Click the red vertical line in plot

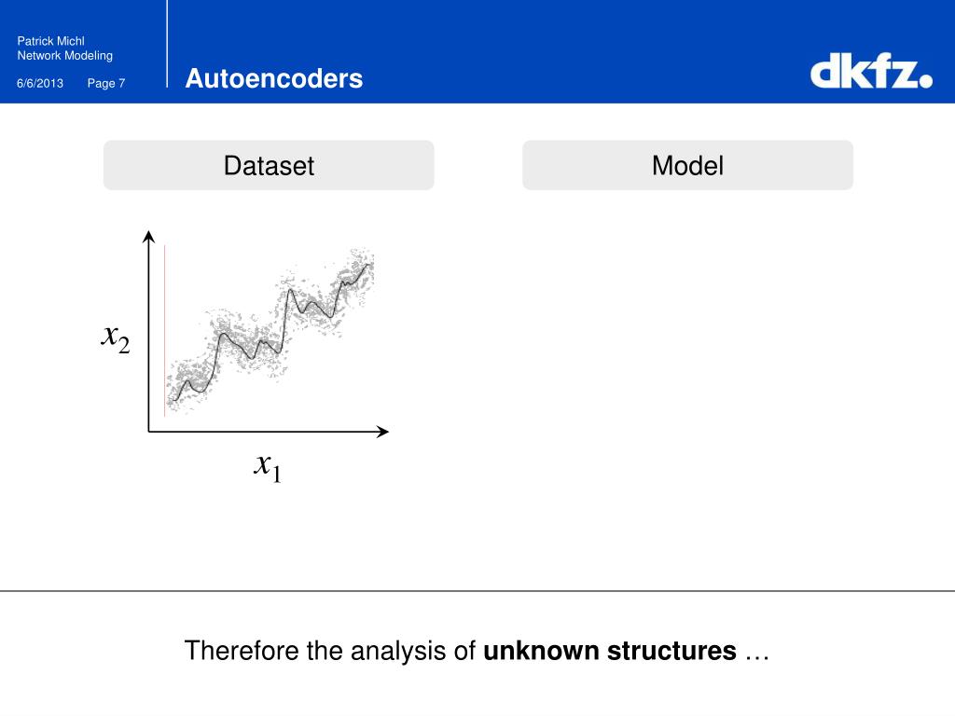pos(164,331)
